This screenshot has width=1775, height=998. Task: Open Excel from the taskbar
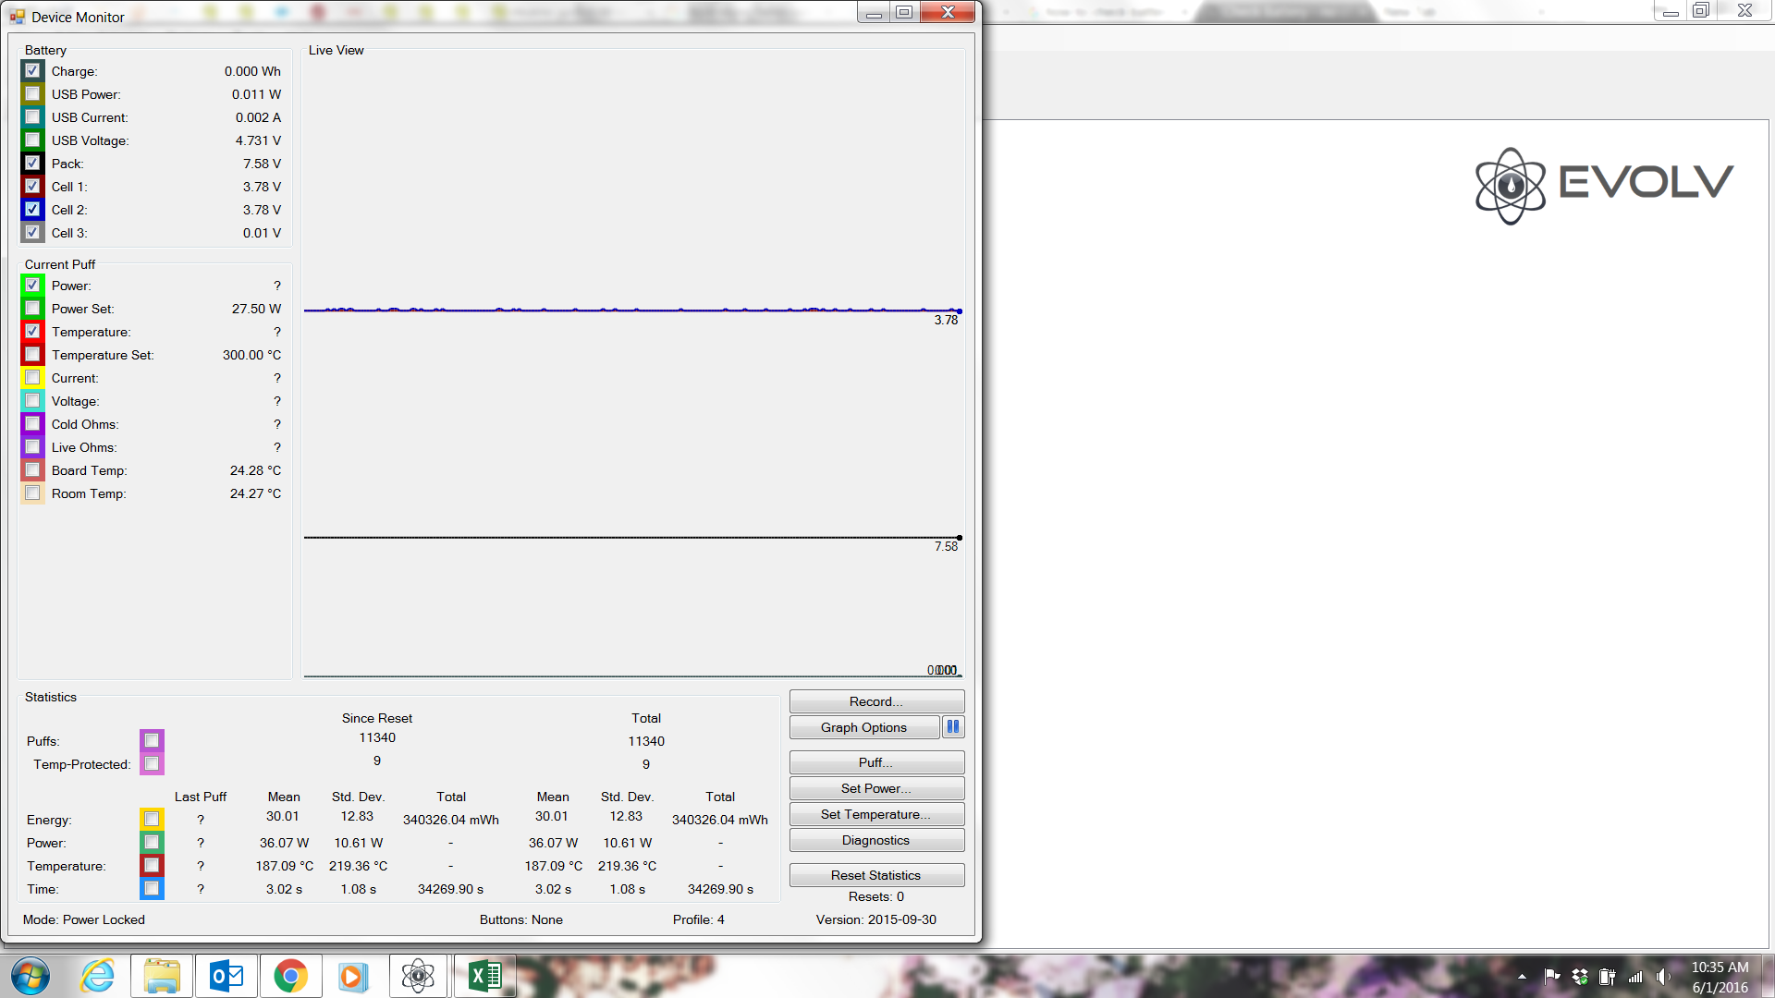(484, 976)
